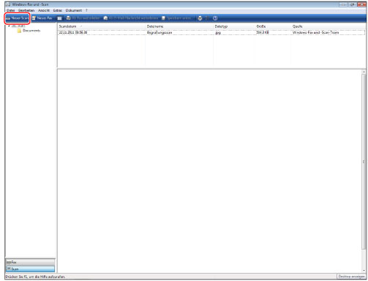Click the delete icon next to printer
Image resolution: width=368 pixels, height=281 pixels.
[207, 18]
